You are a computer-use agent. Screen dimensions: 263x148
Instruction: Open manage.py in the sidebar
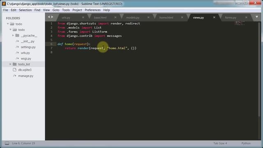(25, 76)
